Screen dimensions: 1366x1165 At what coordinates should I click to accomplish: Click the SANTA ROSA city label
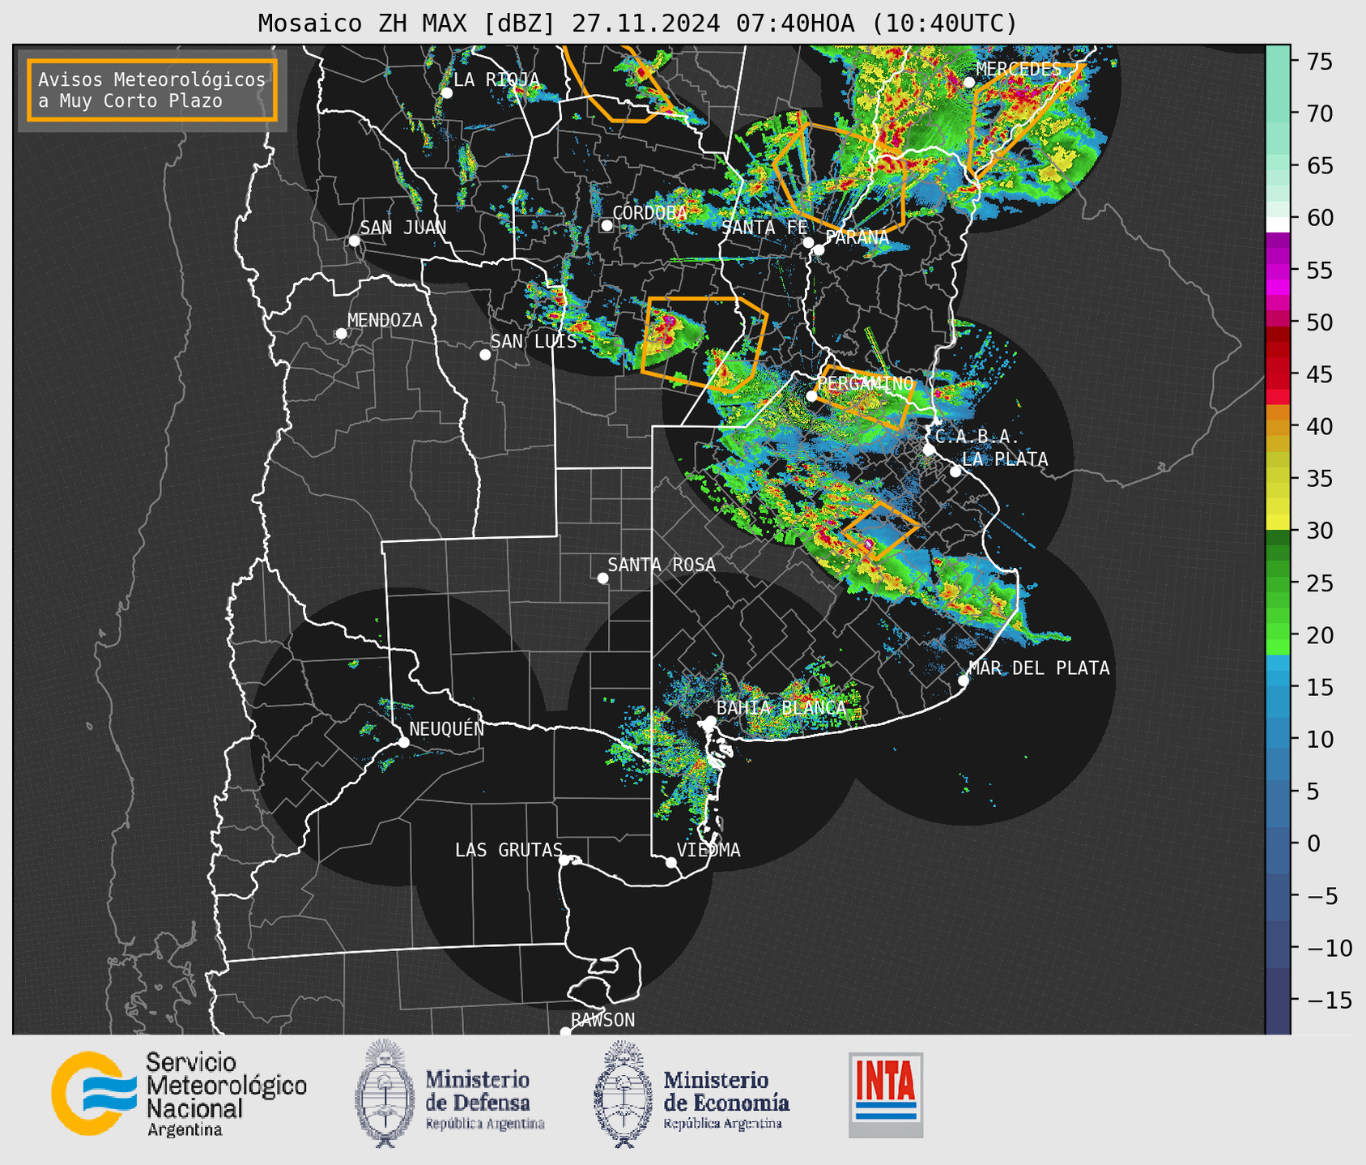(x=662, y=565)
